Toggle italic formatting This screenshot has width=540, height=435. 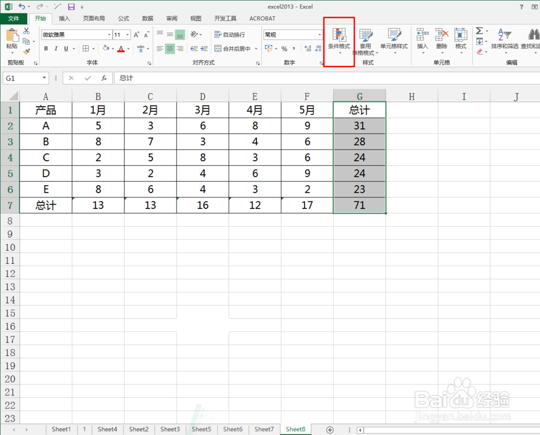pos(56,48)
